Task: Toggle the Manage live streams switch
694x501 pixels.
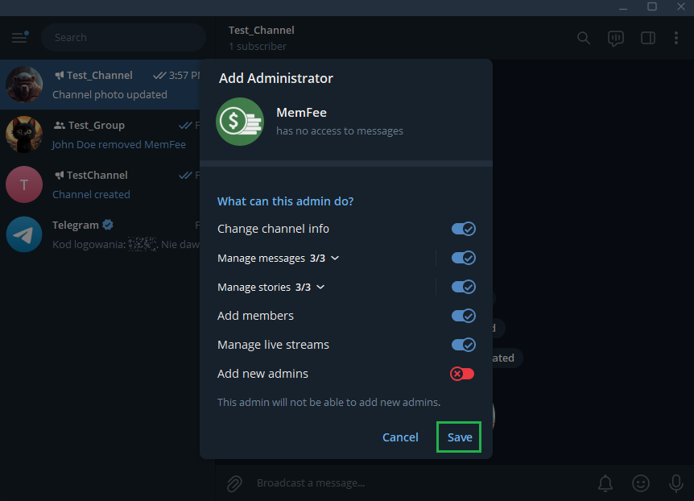Action: [x=463, y=345]
